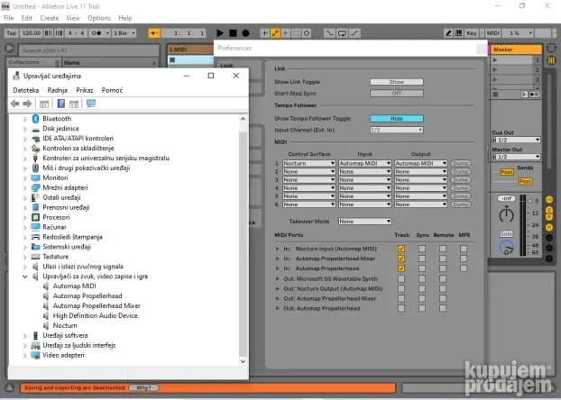Select the Nocturn device in the tree
Screen dimensions: 561x400
(65, 325)
